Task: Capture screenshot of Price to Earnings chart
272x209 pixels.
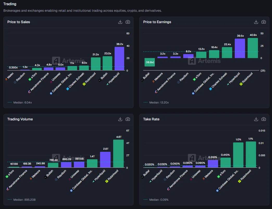Action: pos(264,22)
